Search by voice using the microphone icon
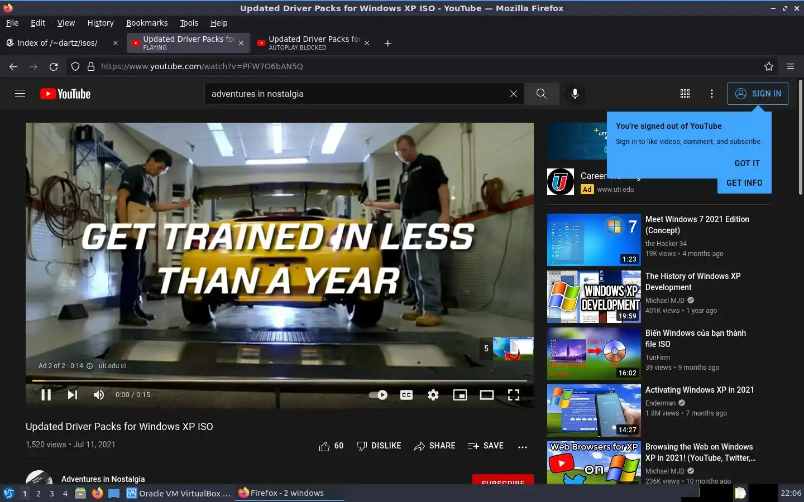 coord(575,94)
